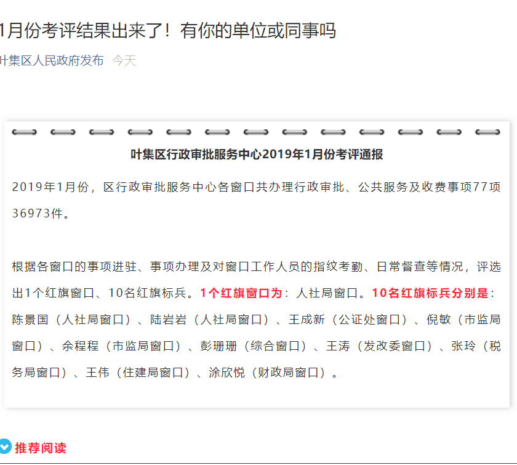Click the red text 10名红旗标兵分别是
Image resolution: width=517 pixels, height=465 pixels.
[x=430, y=293]
